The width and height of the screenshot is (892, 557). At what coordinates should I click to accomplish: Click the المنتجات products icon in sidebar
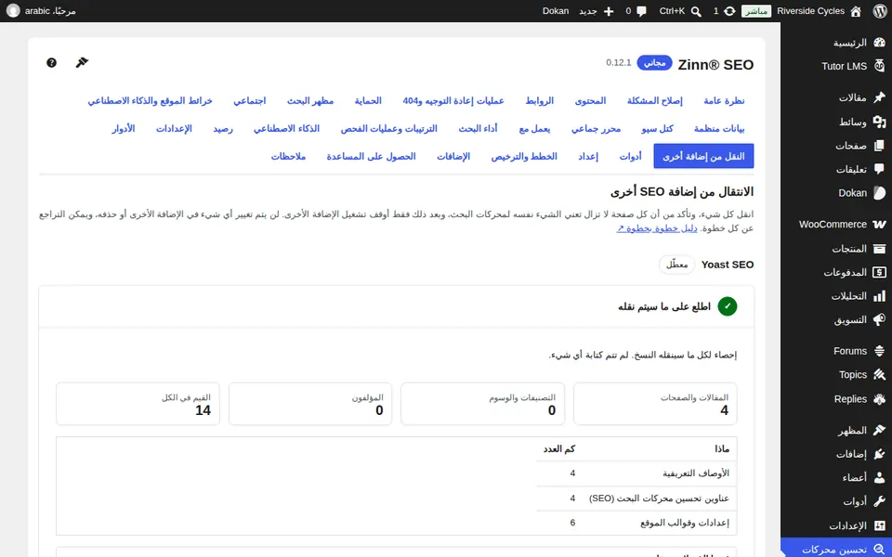(x=880, y=249)
